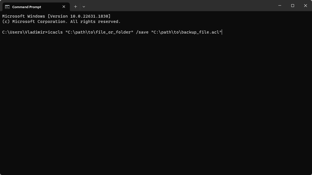This screenshot has height=175, width=312.
Task: Click the text cursor after the command
Action: click(x=222, y=32)
